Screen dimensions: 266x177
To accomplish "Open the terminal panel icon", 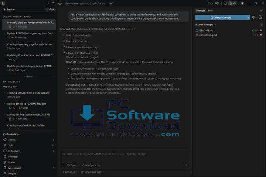I will click(225, 3).
